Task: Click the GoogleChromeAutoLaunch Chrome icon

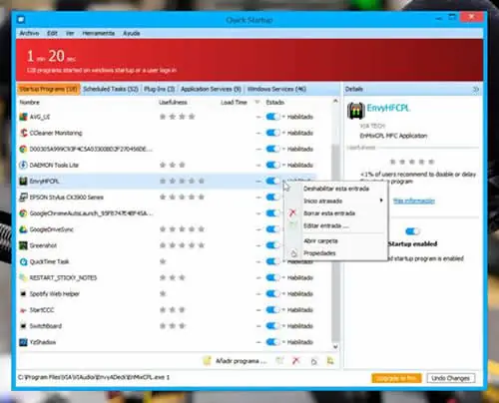Action: tap(23, 213)
